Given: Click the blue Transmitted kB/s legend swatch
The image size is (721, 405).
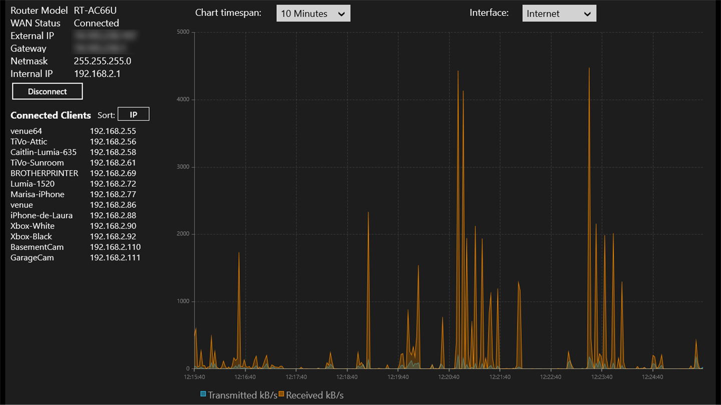Looking at the screenshot, I should (203, 394).
